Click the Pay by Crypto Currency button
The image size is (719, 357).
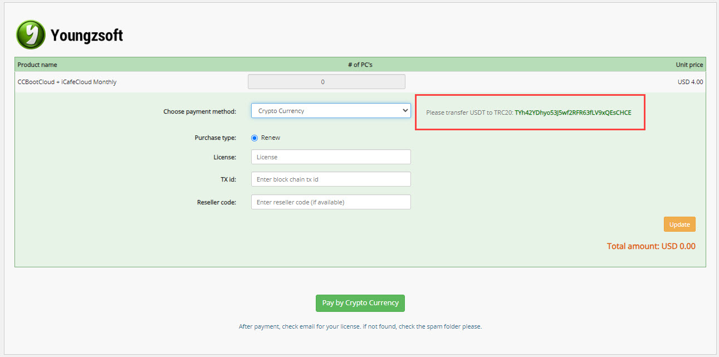point(360,303)
